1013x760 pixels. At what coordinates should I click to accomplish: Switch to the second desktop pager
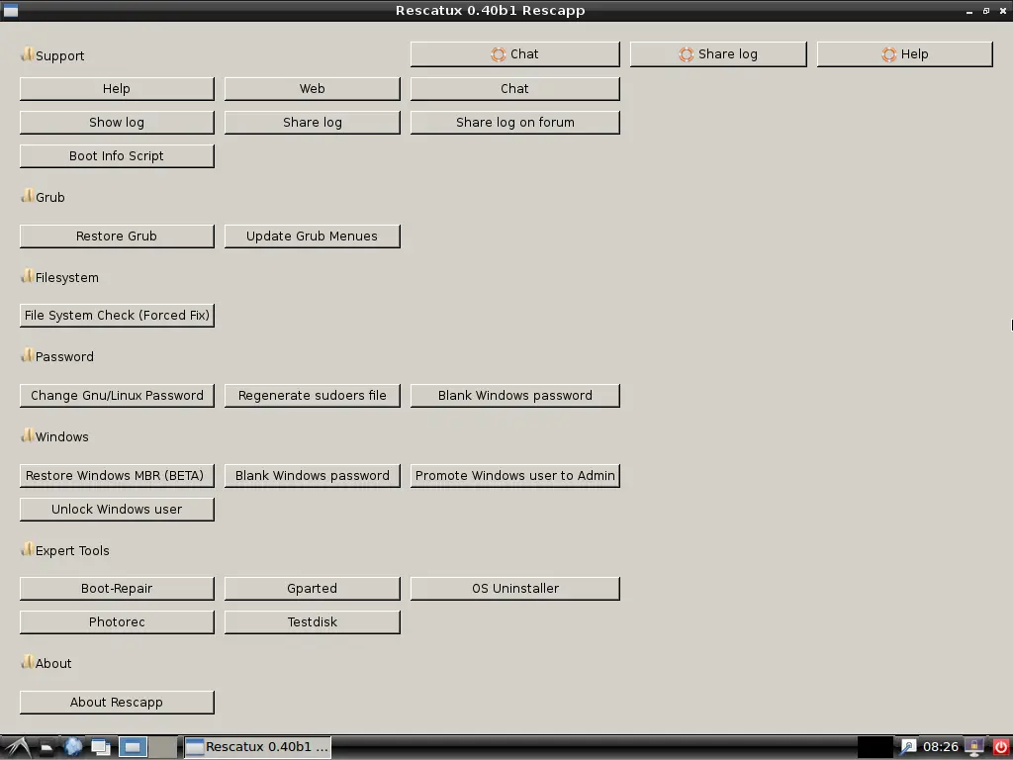[163, 748]
